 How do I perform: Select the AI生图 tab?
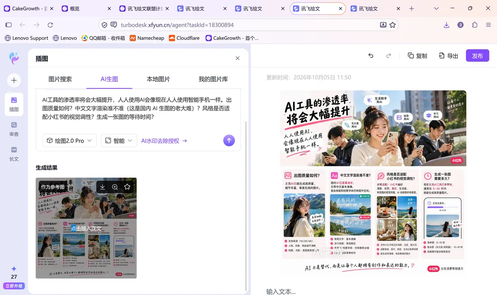[109, 79]
